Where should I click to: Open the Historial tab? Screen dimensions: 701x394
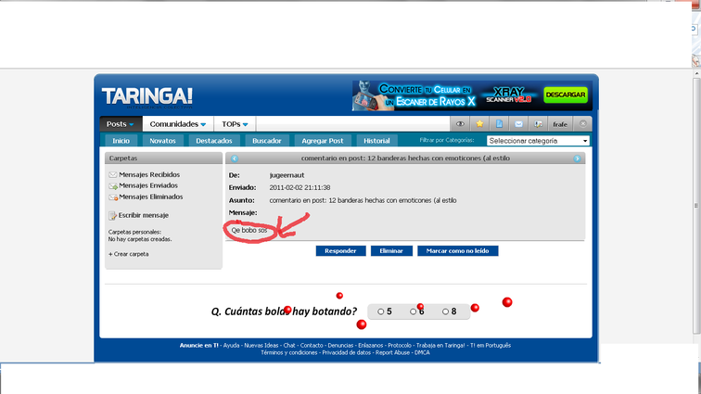pos(376,141)
